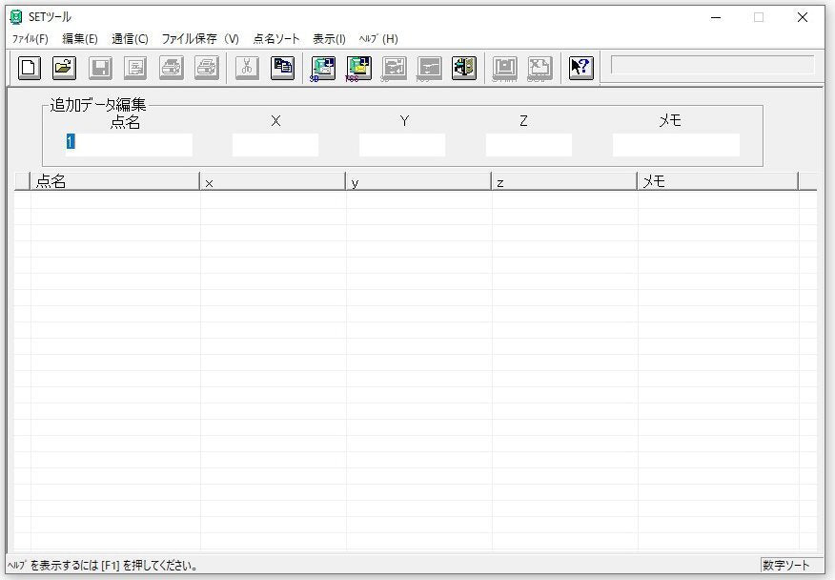
Task: Click the SD data receive icon
Action: coord(323,68)
